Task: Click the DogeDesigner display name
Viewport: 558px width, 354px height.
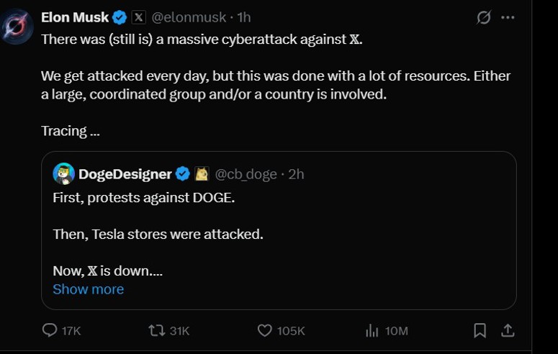Action: pos(125,174)
